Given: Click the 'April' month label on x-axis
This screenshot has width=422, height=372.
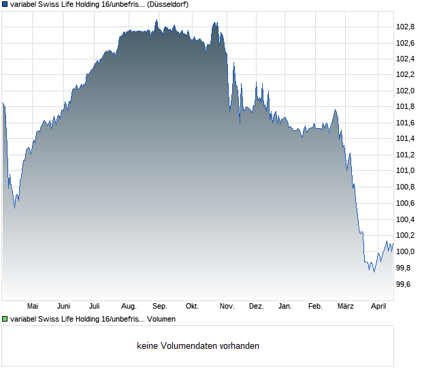Looking at the screenshot, I should [x=378, y=307].
